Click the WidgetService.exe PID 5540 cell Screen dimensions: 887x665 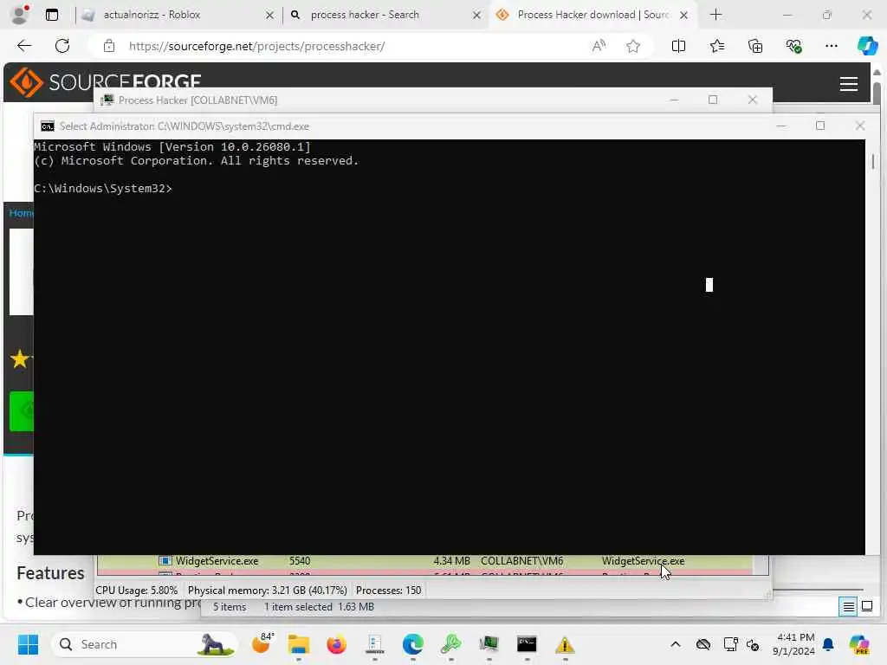[299, 561]
